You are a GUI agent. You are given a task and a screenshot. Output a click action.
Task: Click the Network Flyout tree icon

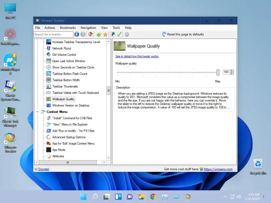[49, 48]
